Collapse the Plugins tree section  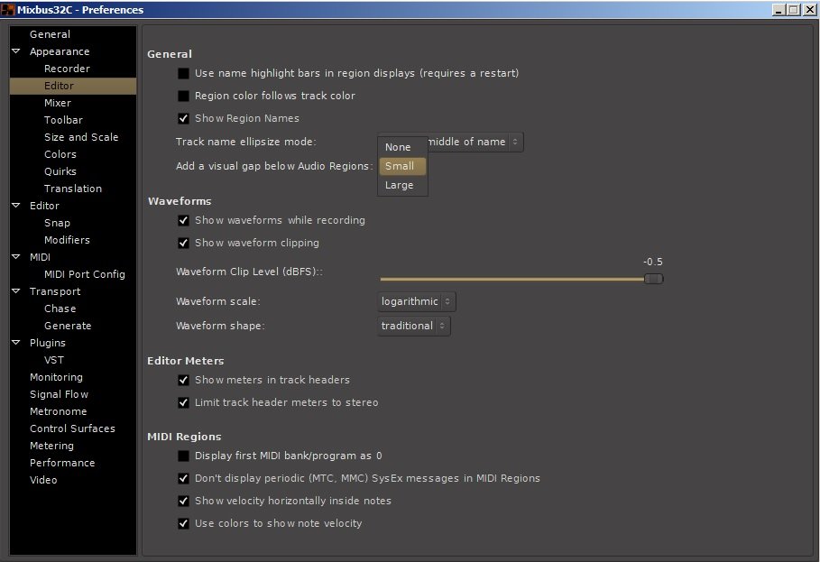click(x=16, y=343)
